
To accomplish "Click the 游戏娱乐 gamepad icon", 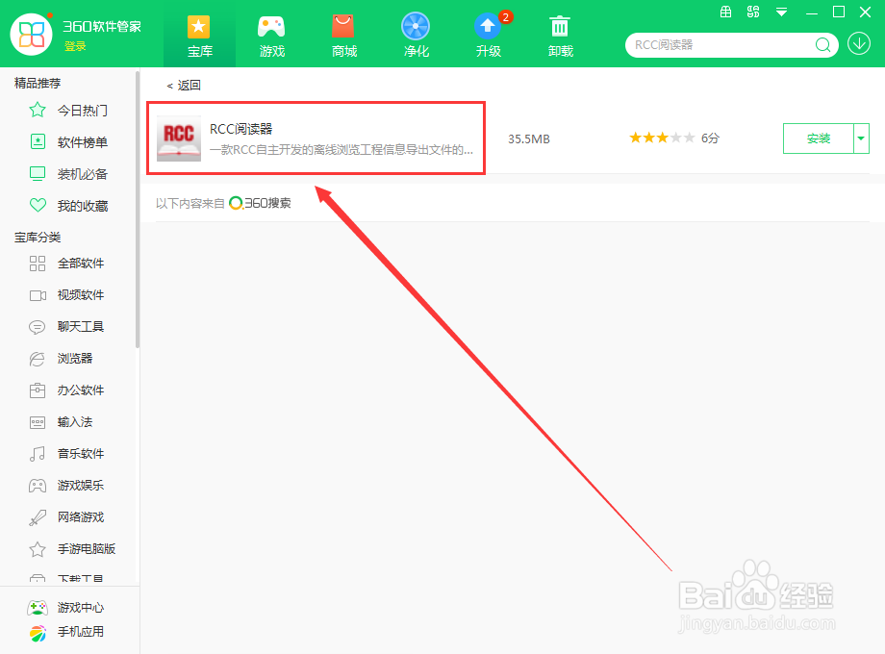I will (x=38, y=486).
